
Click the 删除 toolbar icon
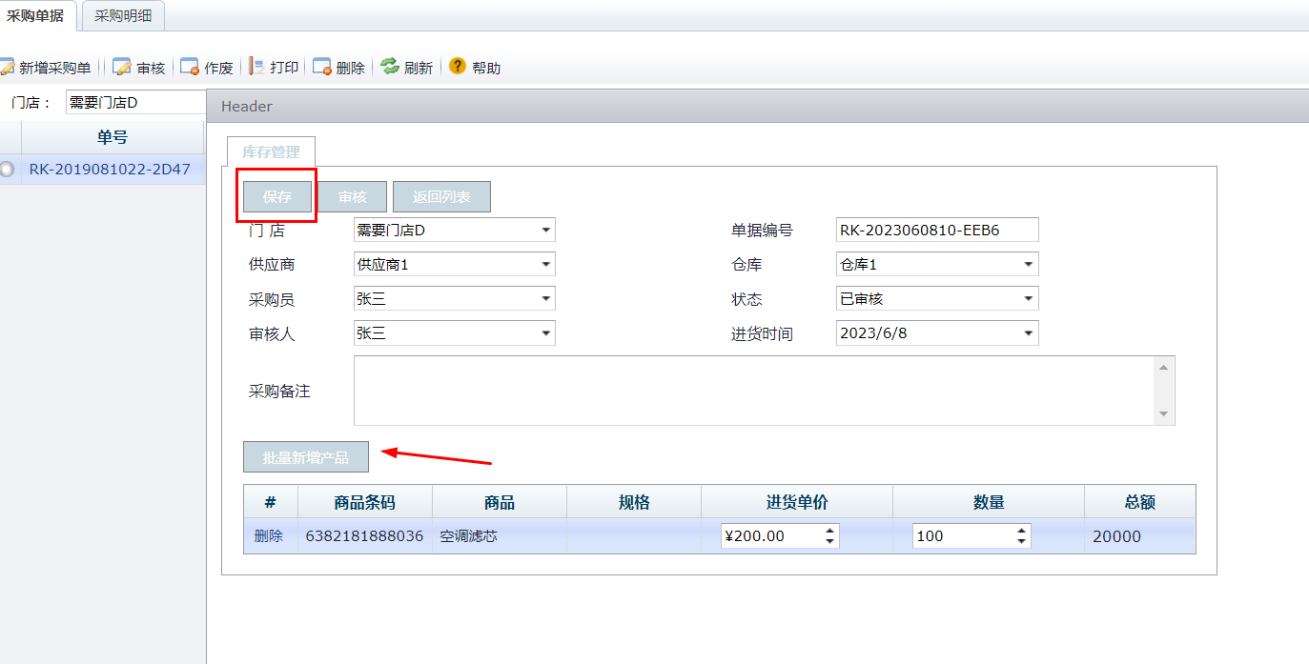coord(322,67)
